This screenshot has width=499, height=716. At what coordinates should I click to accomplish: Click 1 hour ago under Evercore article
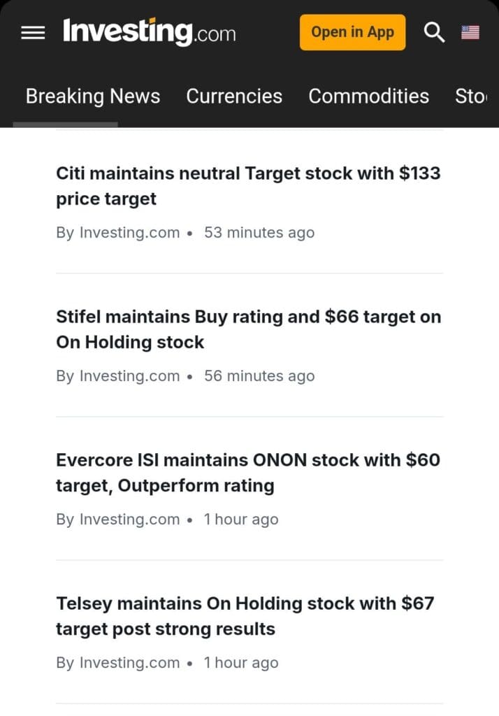[241, 520]
